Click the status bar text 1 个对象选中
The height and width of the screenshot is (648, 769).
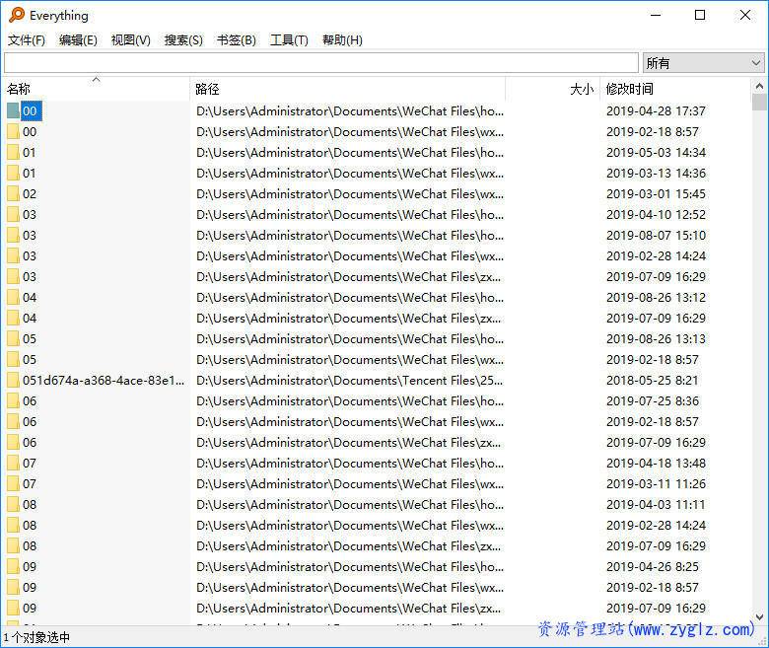pyautogui.click(x=36, y=637)
